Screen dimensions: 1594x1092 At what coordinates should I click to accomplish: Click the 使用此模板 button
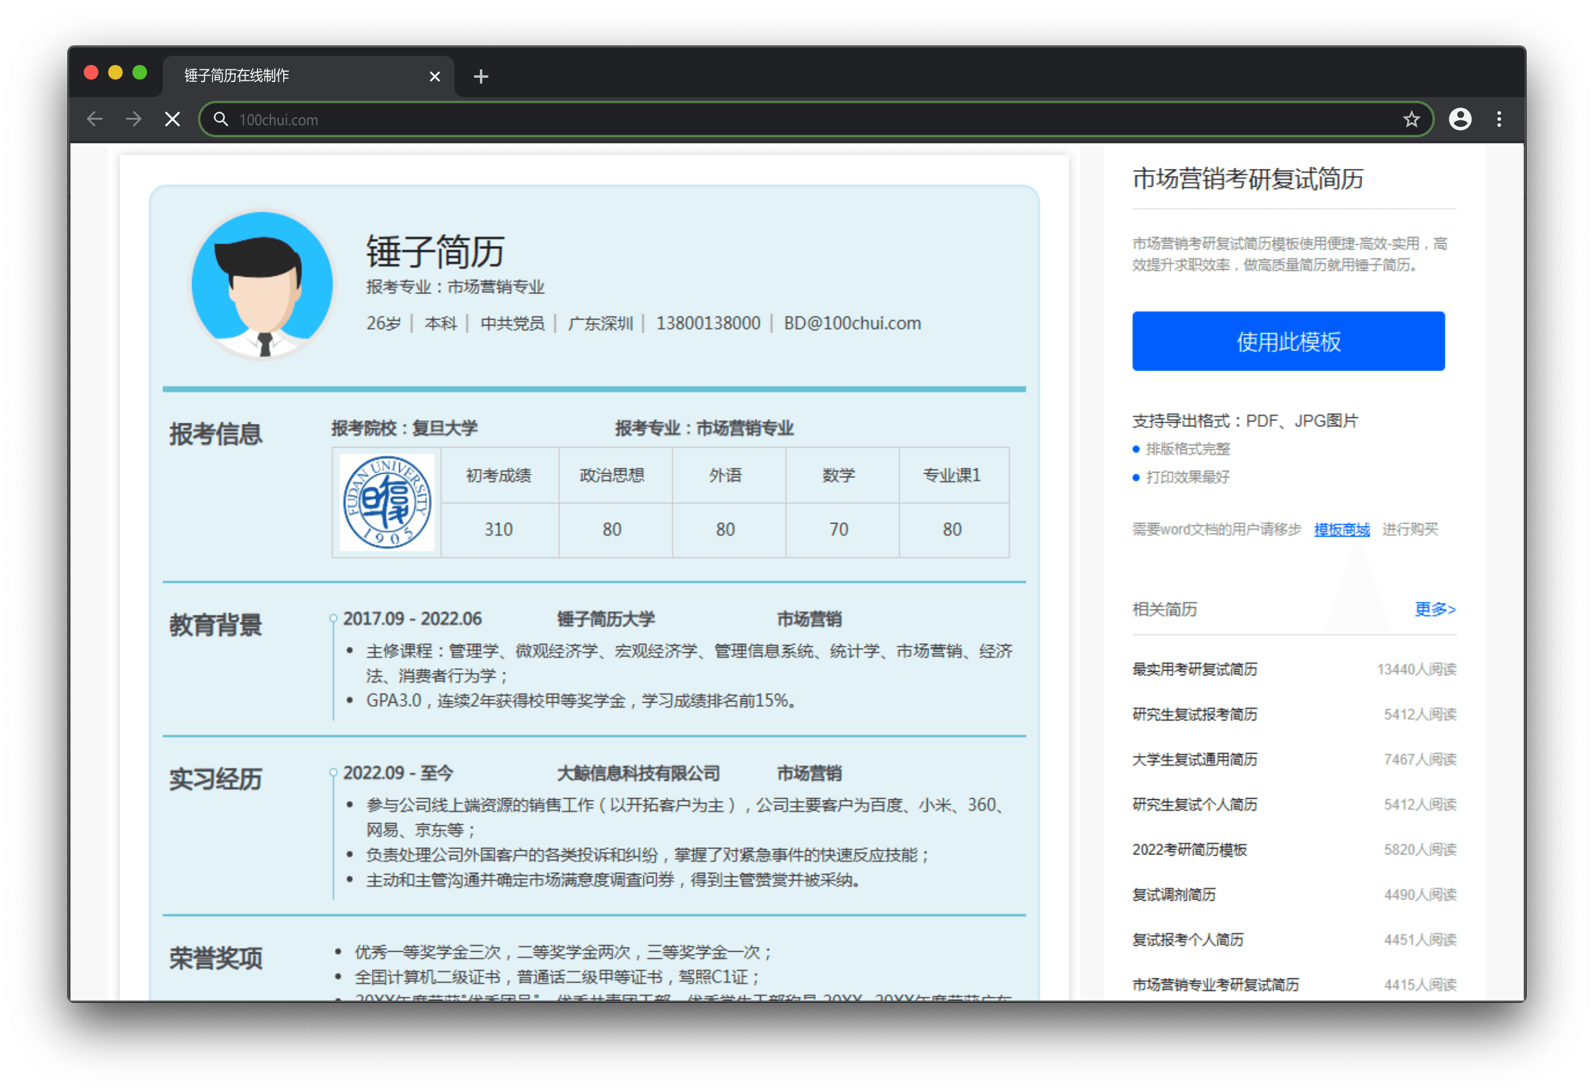[1288, 341]
